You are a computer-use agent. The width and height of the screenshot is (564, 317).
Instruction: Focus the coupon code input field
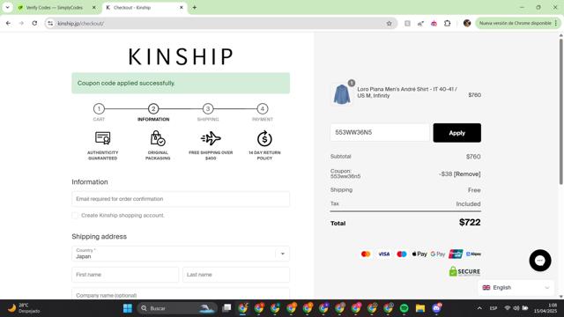380,133
